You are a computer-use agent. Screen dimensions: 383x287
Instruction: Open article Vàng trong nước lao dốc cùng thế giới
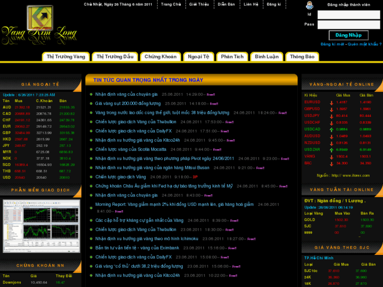[x=162, y=113]
